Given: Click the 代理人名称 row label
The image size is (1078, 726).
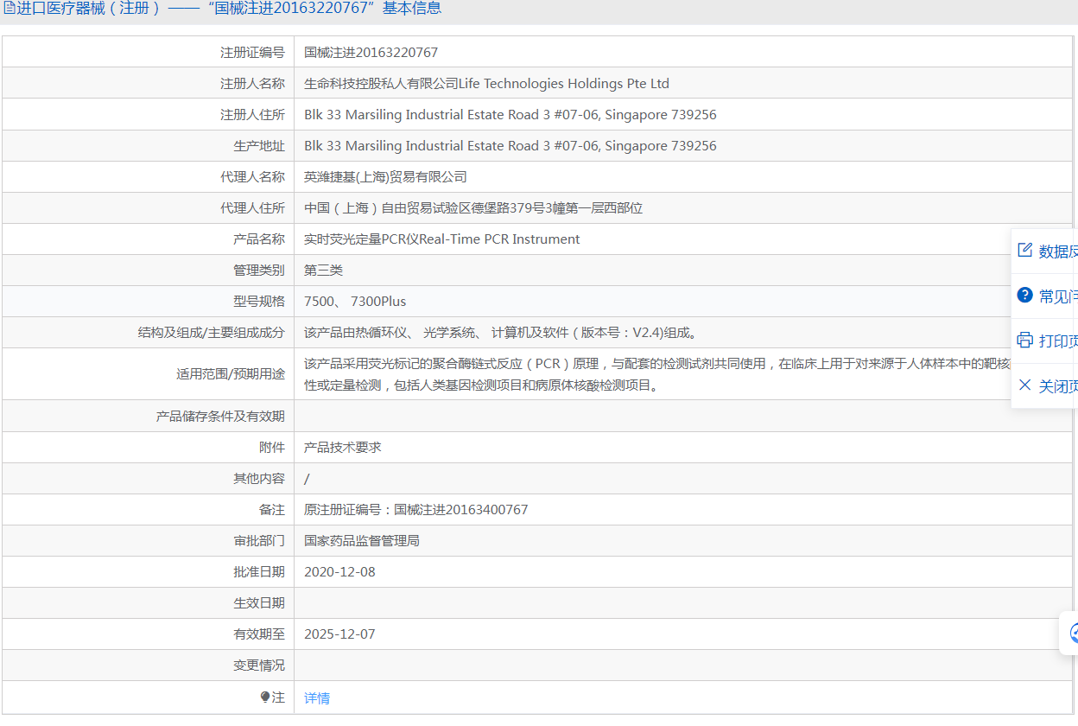Looking at the screenshot, I should 252,177.
